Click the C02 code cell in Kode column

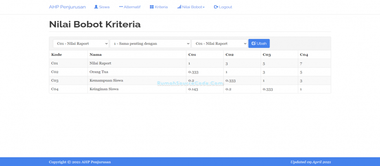pyautogui.click(x=68, y=72)
